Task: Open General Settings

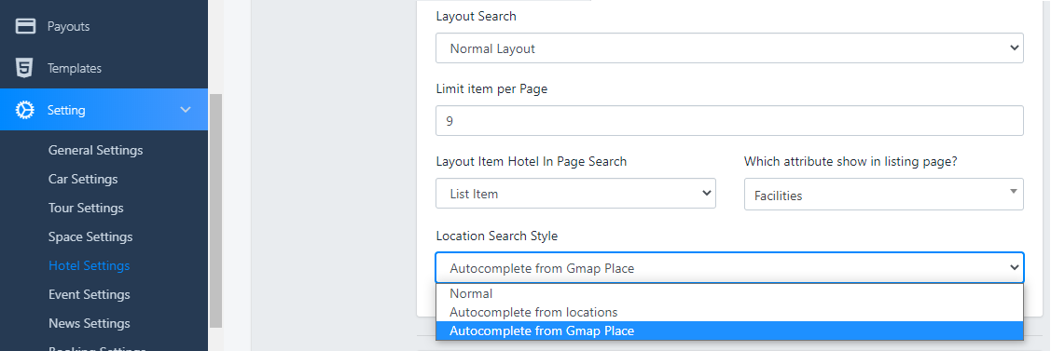Action: point(95,151)
